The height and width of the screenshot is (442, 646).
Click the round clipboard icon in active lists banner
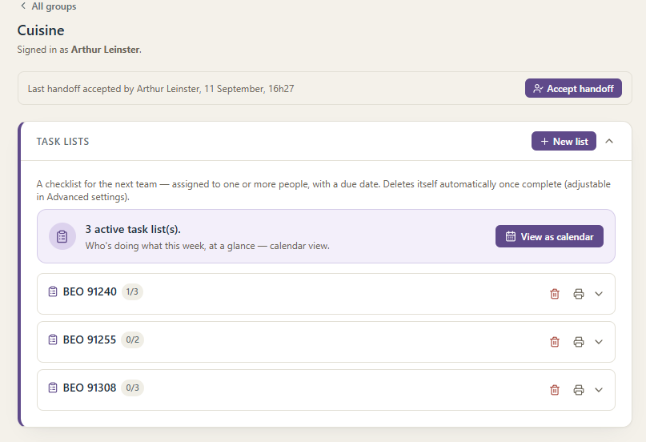[62, 236]
